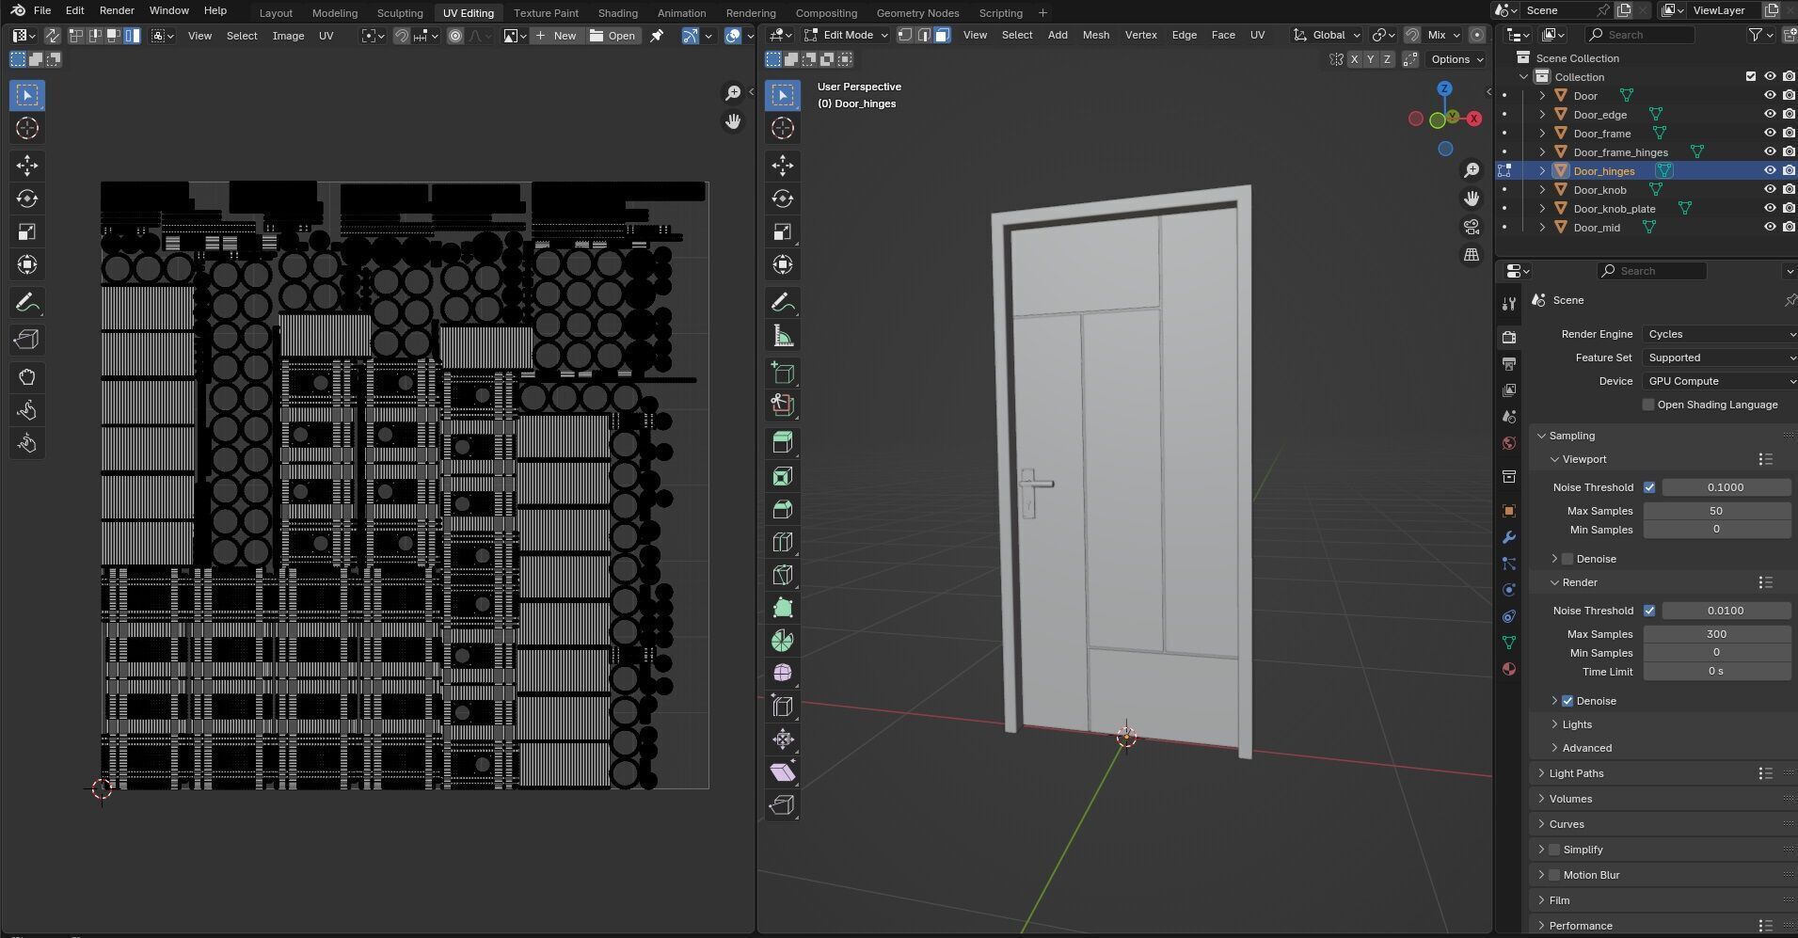The image size is (1798, 938).
Task: Toggle visibility of Door_mid object
Action: [1769, 228]
